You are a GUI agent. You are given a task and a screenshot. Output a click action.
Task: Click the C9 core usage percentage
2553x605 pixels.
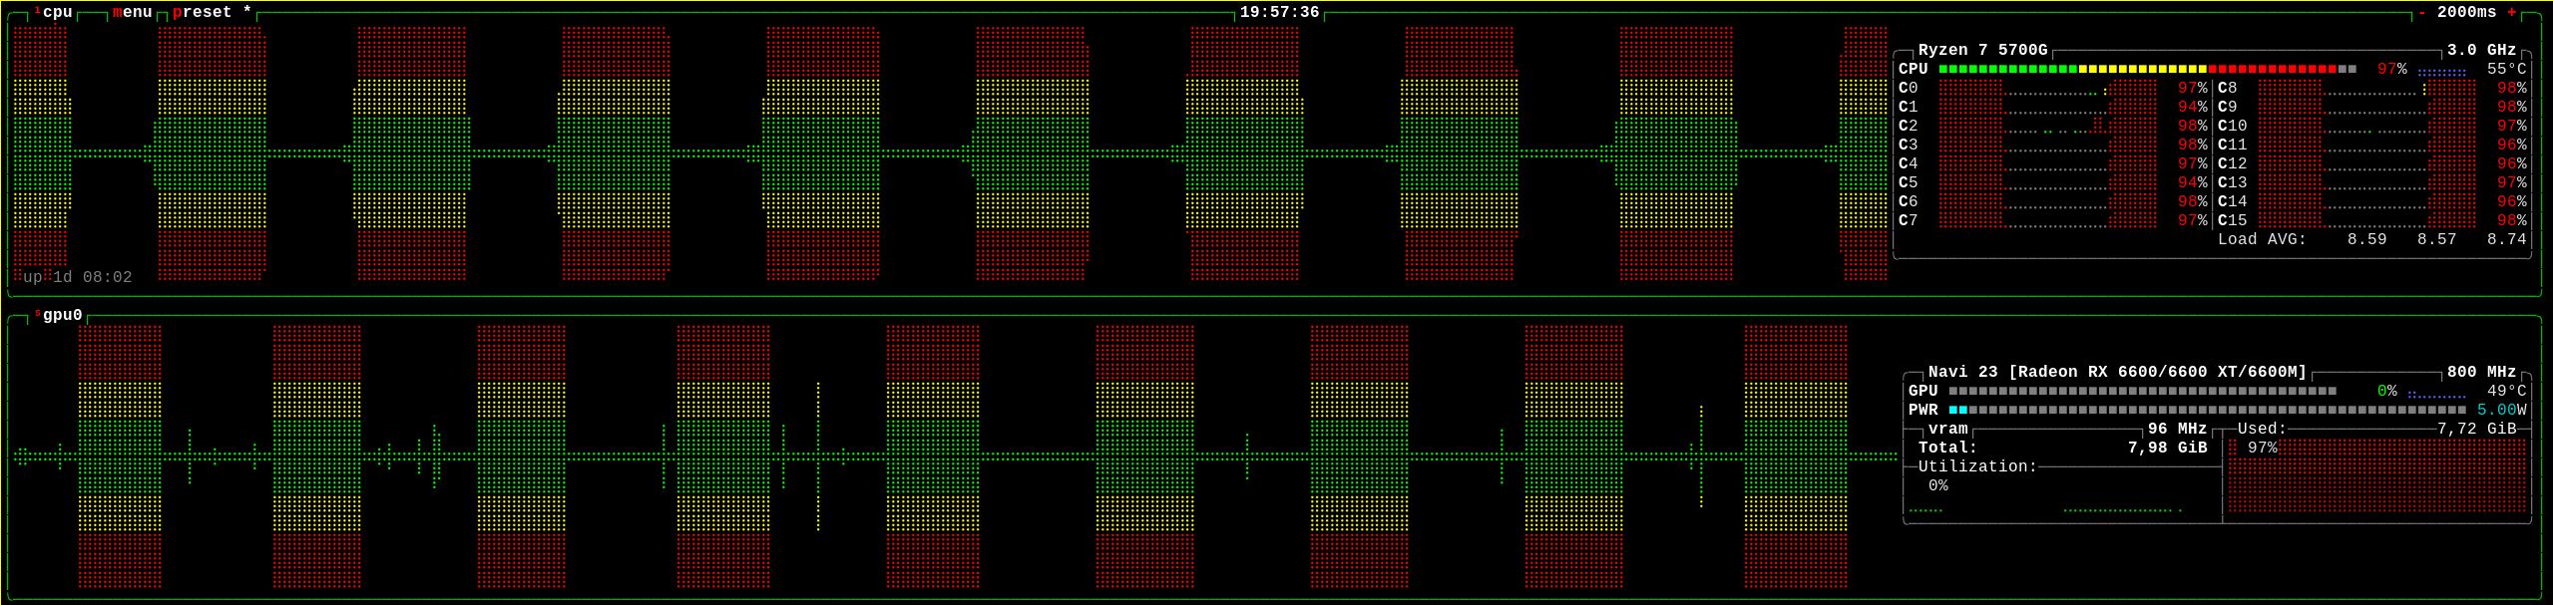[2512, 107]
